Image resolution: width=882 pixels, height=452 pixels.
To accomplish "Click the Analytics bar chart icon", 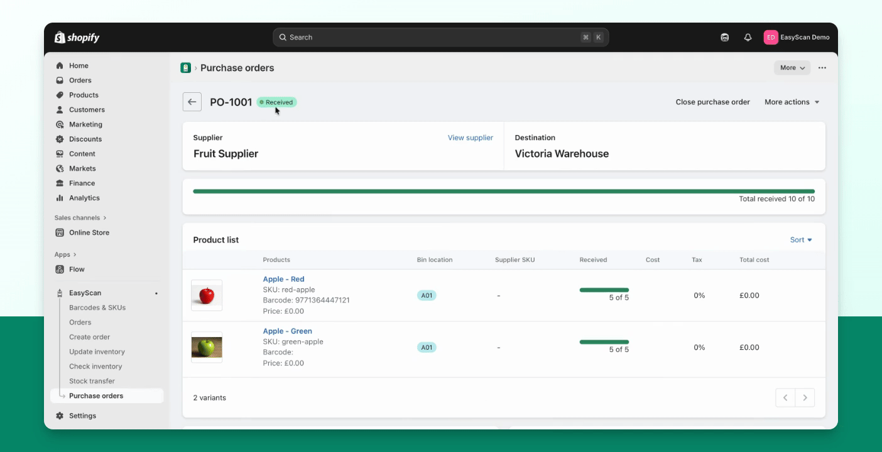I will tap(60, 198).
